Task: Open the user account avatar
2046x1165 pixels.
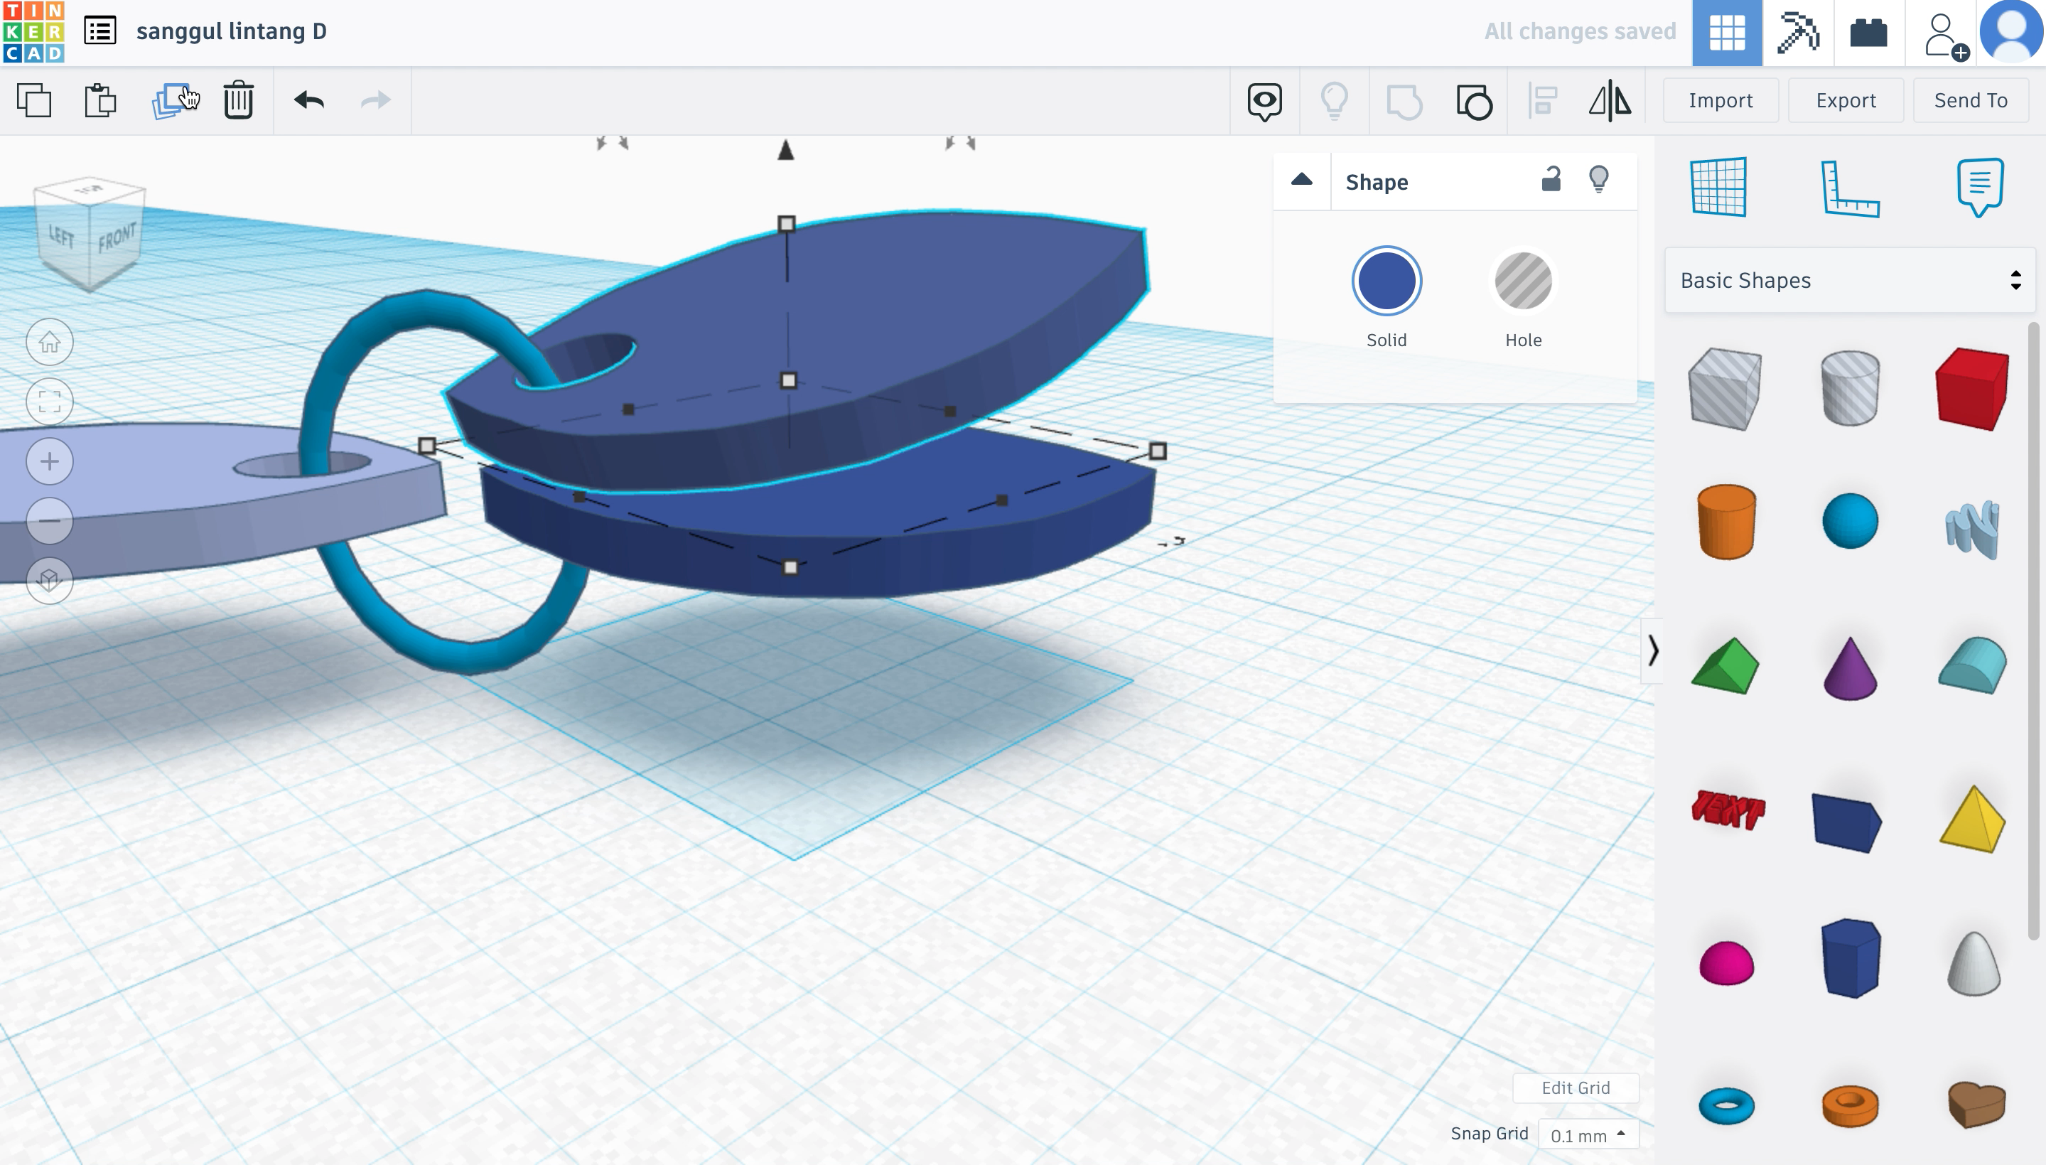Action: (2010, 33)
